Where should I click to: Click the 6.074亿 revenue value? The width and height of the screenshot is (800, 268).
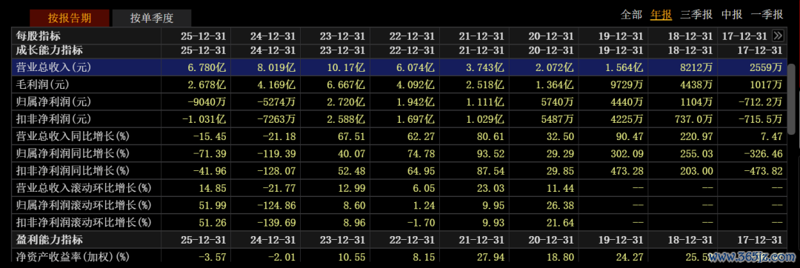tap(416, 68)
